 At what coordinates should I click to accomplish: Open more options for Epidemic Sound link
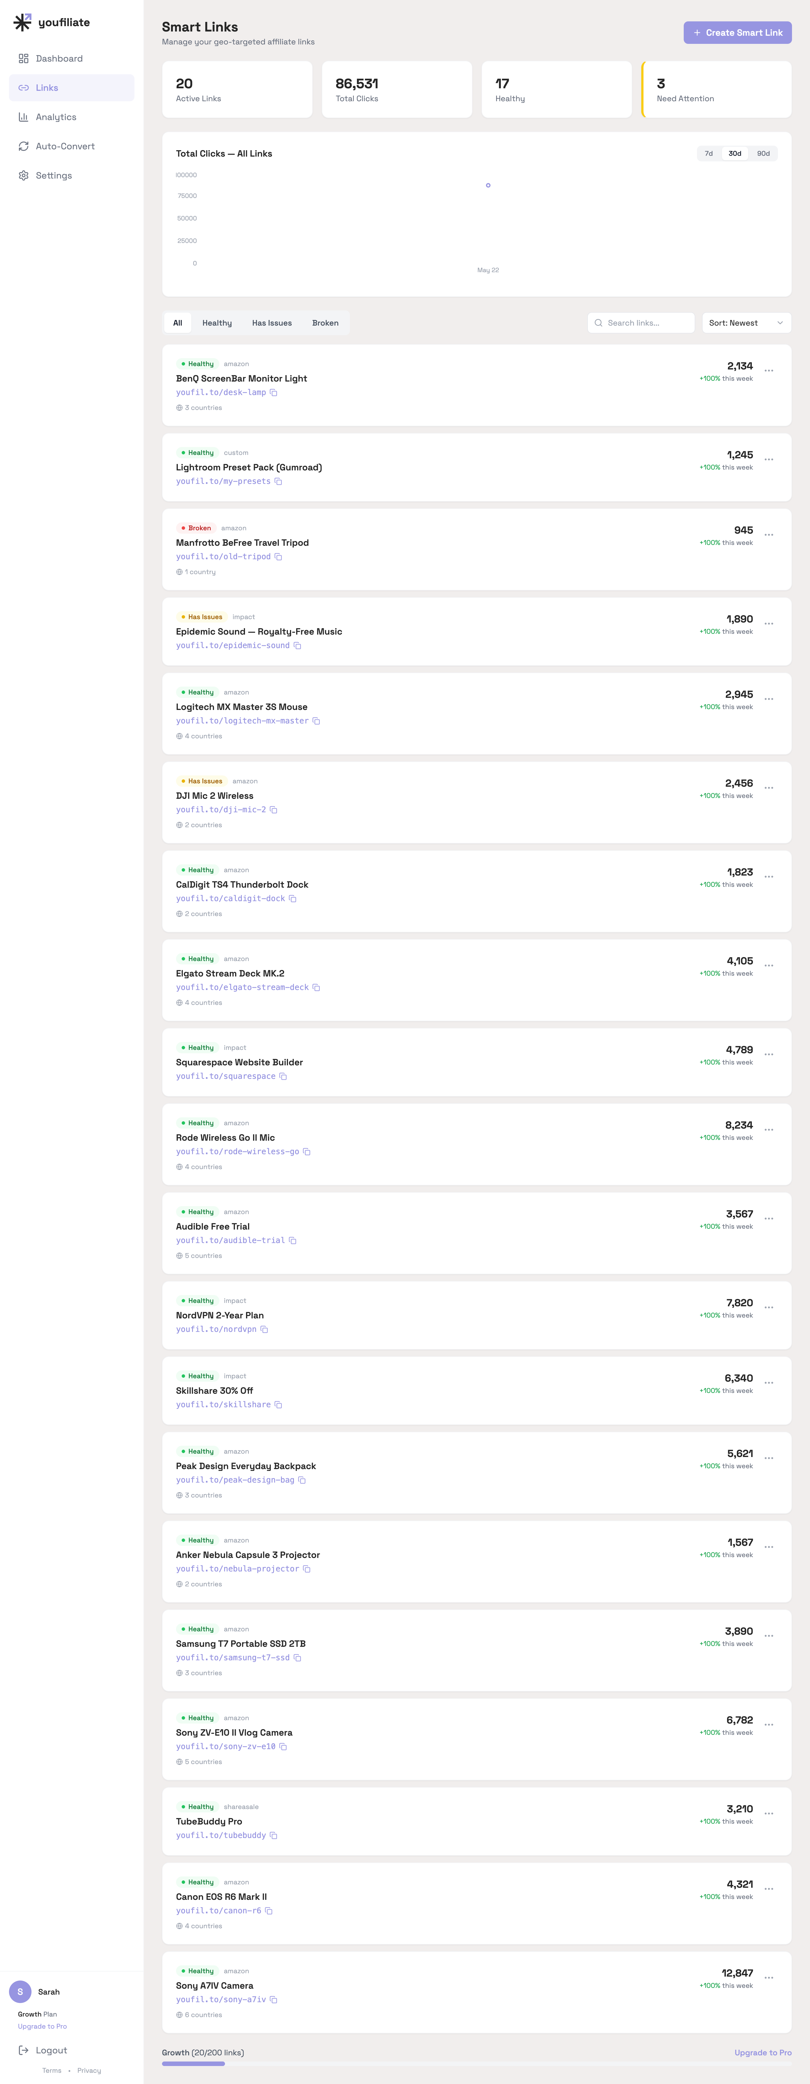click(x=769, y=624)
